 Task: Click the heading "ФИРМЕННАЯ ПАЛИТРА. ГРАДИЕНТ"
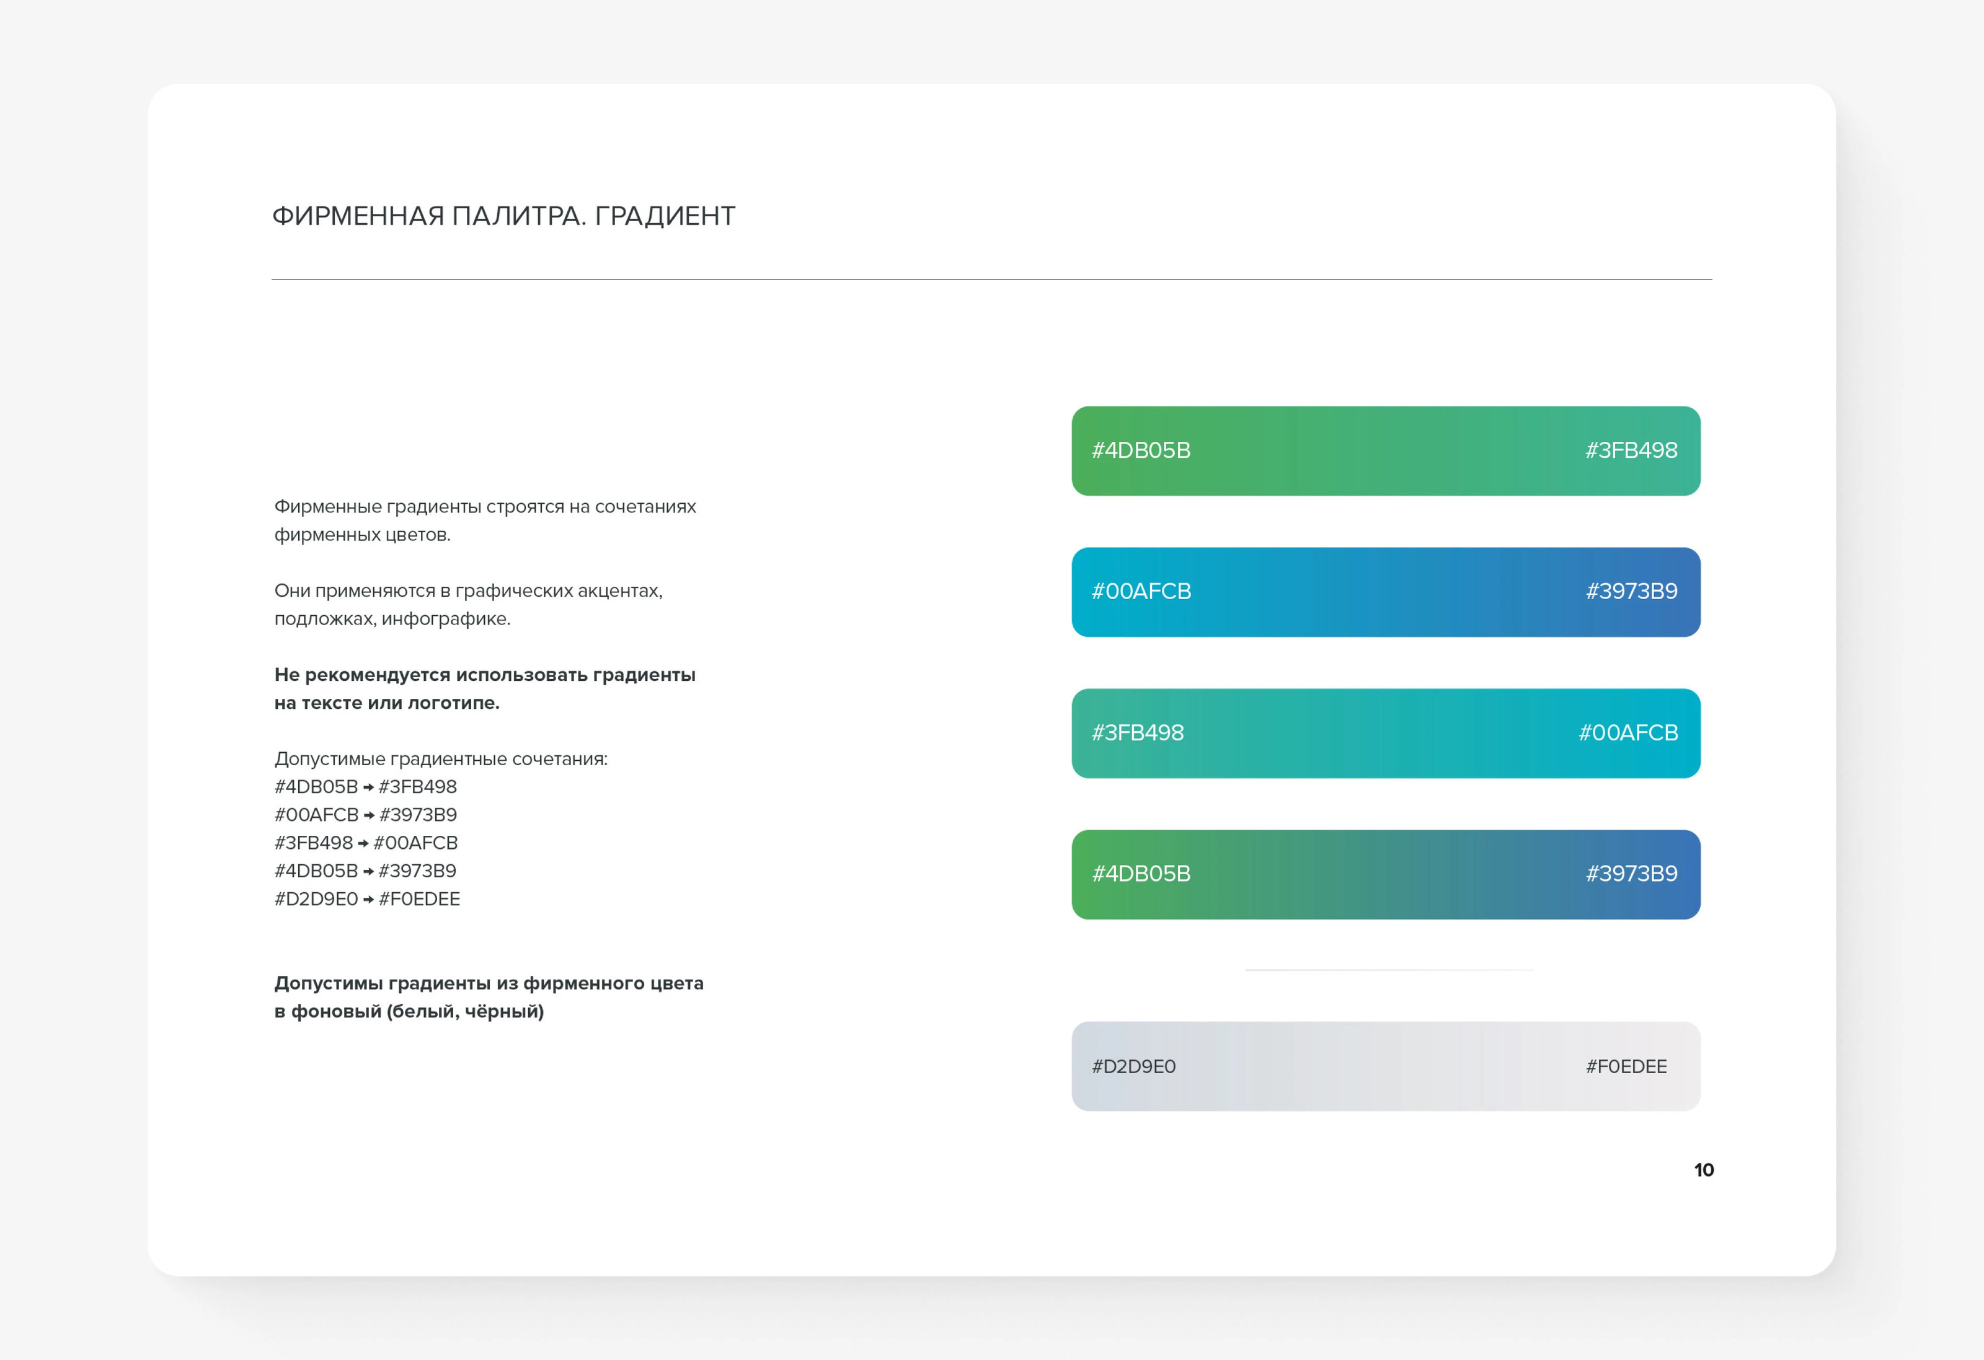pyautogui.click(x=503, y=216)
